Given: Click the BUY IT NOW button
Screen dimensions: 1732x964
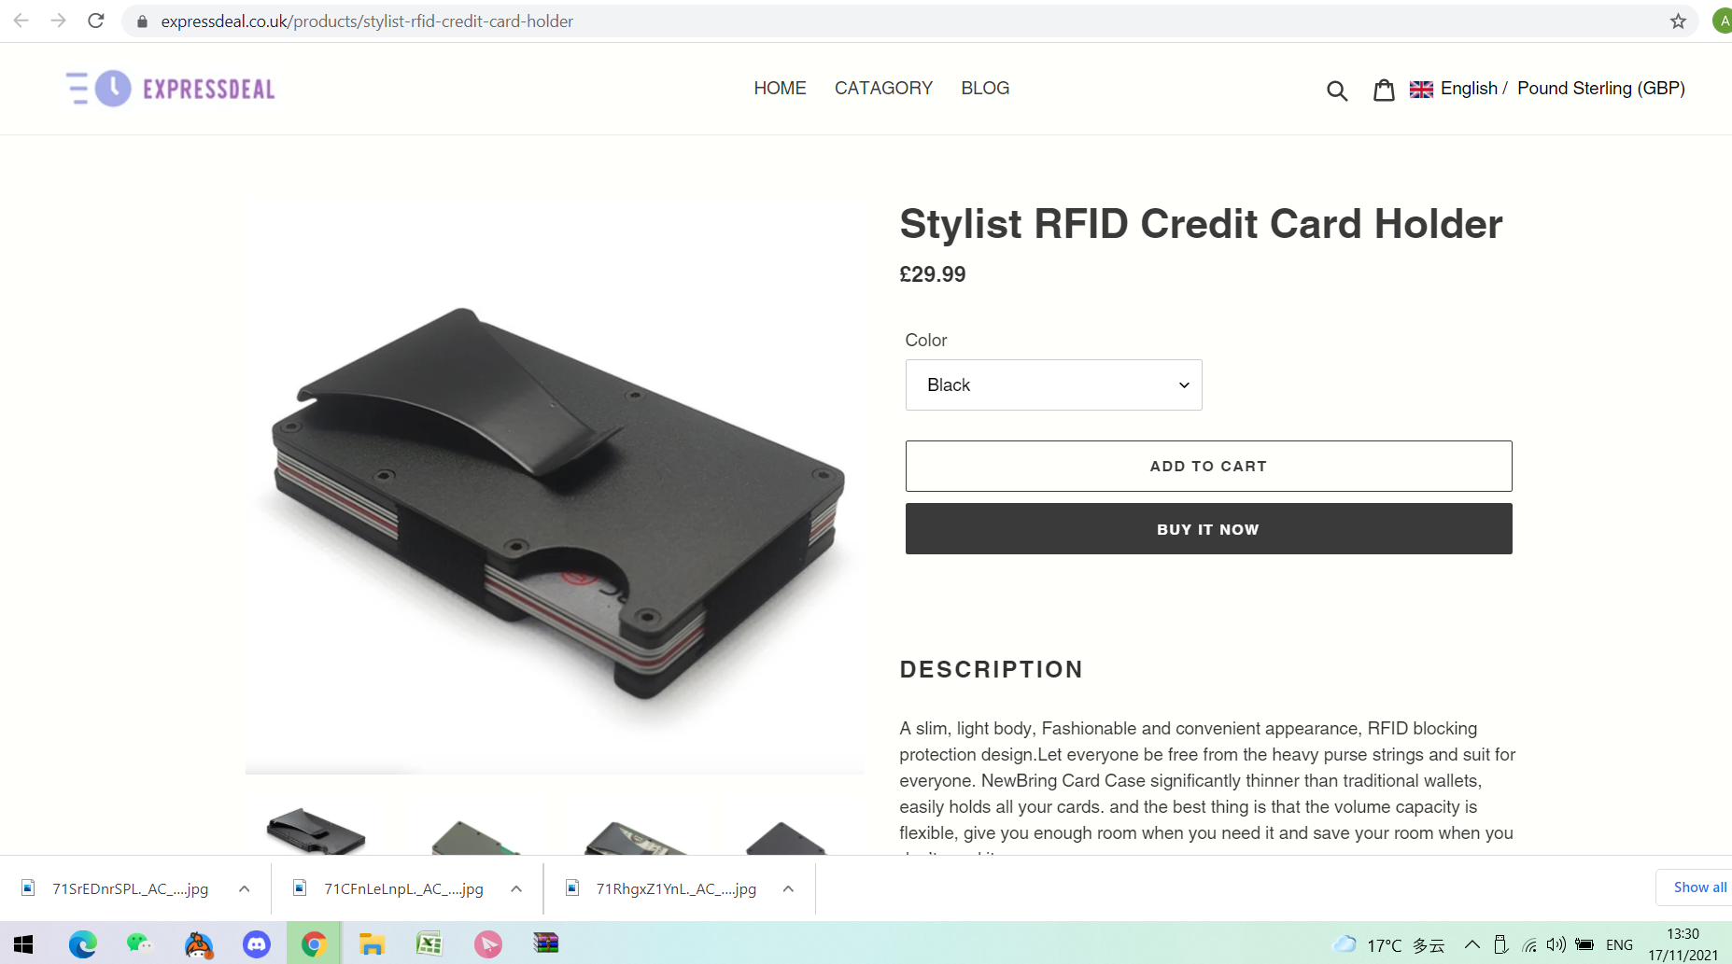Looking at the screenshot, I should [x=1208, y=528].
